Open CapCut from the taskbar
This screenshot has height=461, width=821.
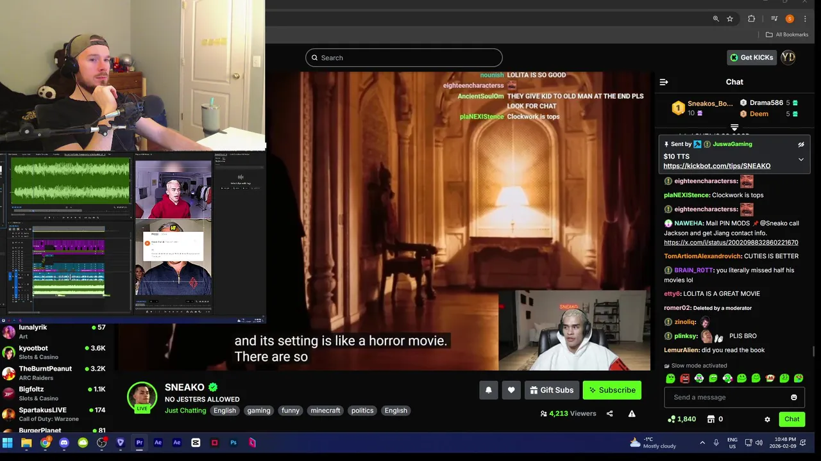point(196,442)
